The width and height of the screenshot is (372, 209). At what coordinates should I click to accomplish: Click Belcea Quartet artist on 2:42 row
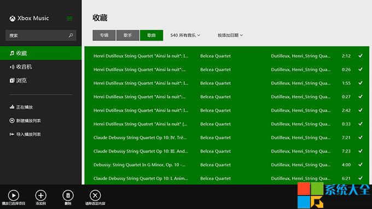click(x=216, y=111)
